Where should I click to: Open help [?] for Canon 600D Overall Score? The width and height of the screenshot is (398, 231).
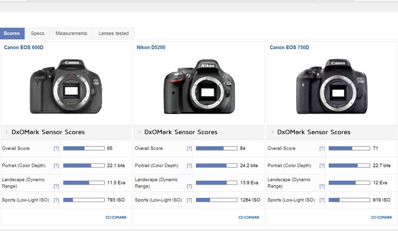click(x=56, y=149)
